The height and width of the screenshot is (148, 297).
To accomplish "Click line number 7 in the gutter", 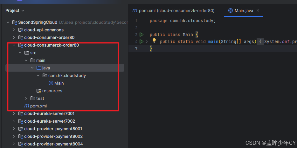I will 136,49.
